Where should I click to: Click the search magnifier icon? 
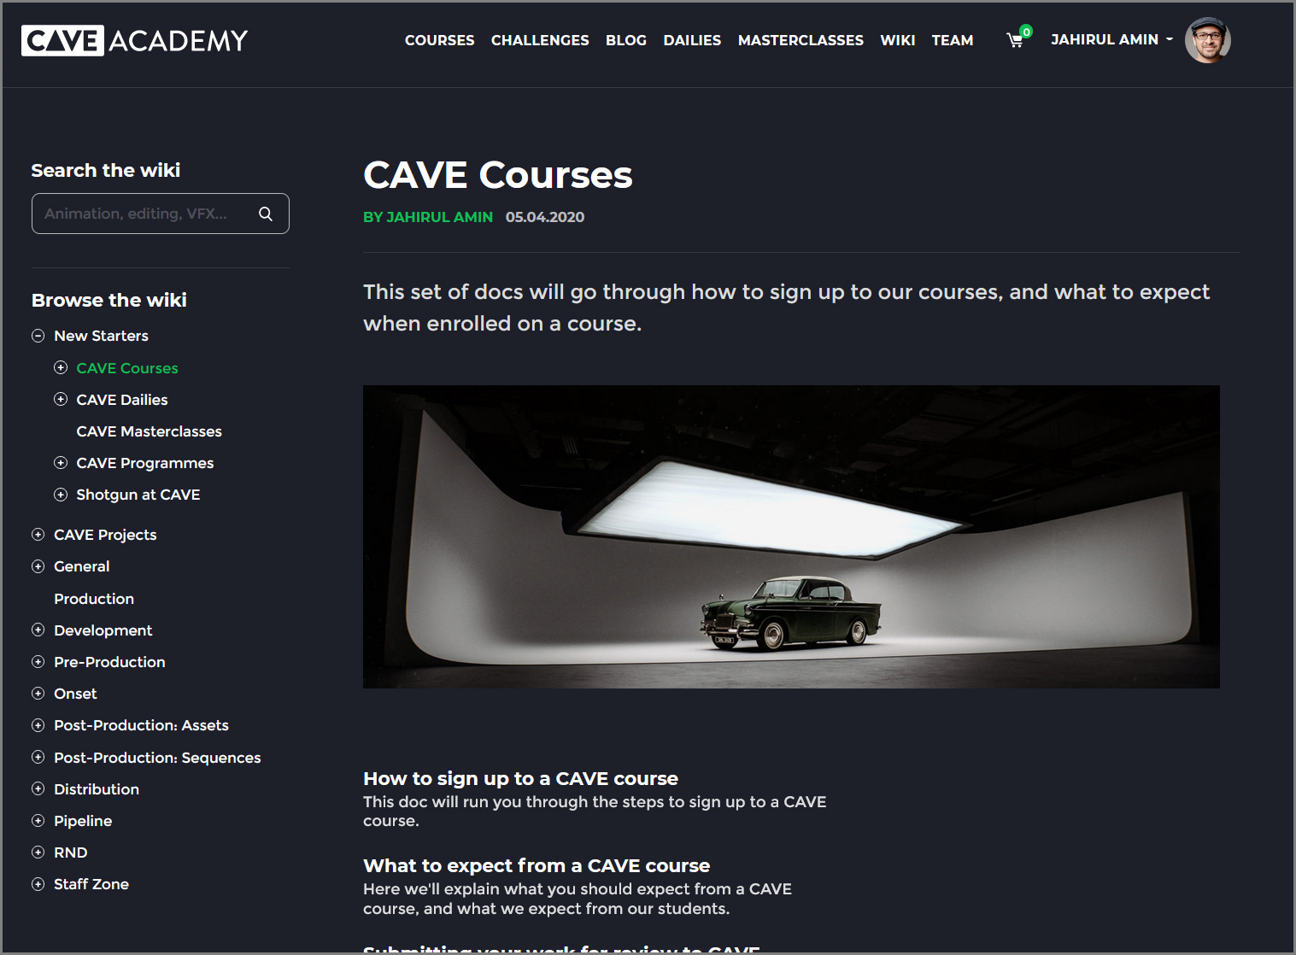click(x=266, y=214)
